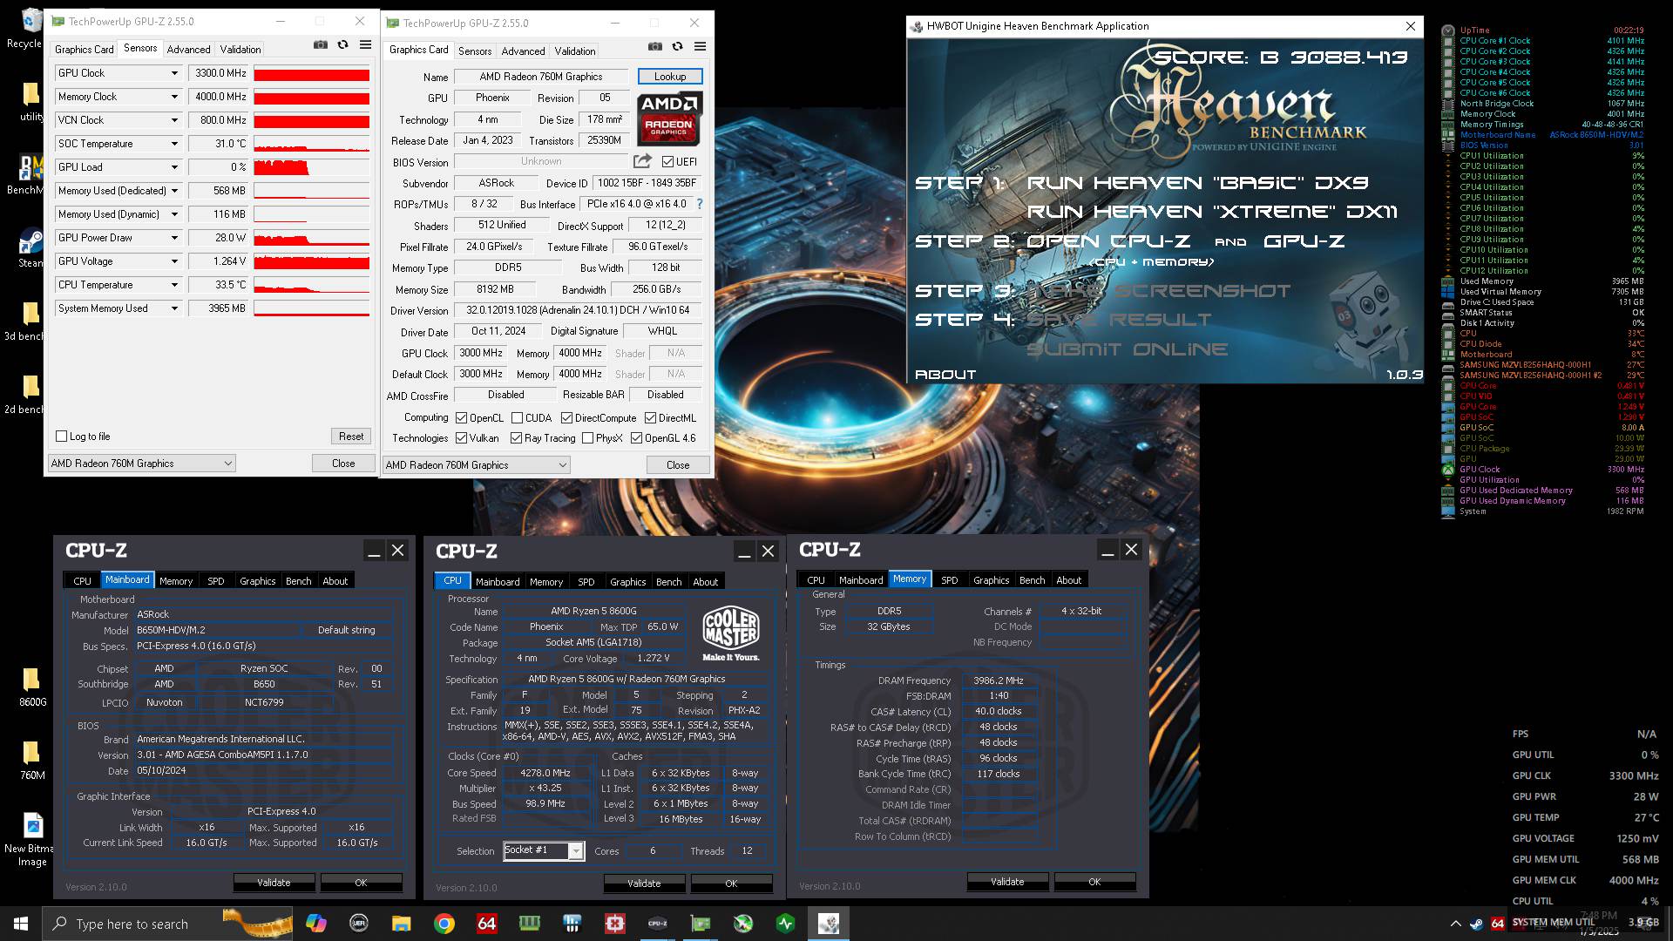Open File Explorer from the taskbar
The width and height of the screenshot is (1673, 941).
pos(401,924)
